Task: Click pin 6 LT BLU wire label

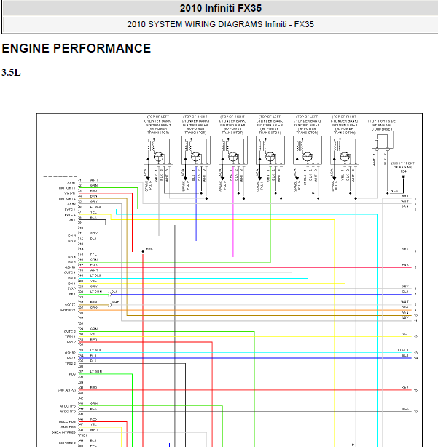Action: coord(95,206)
